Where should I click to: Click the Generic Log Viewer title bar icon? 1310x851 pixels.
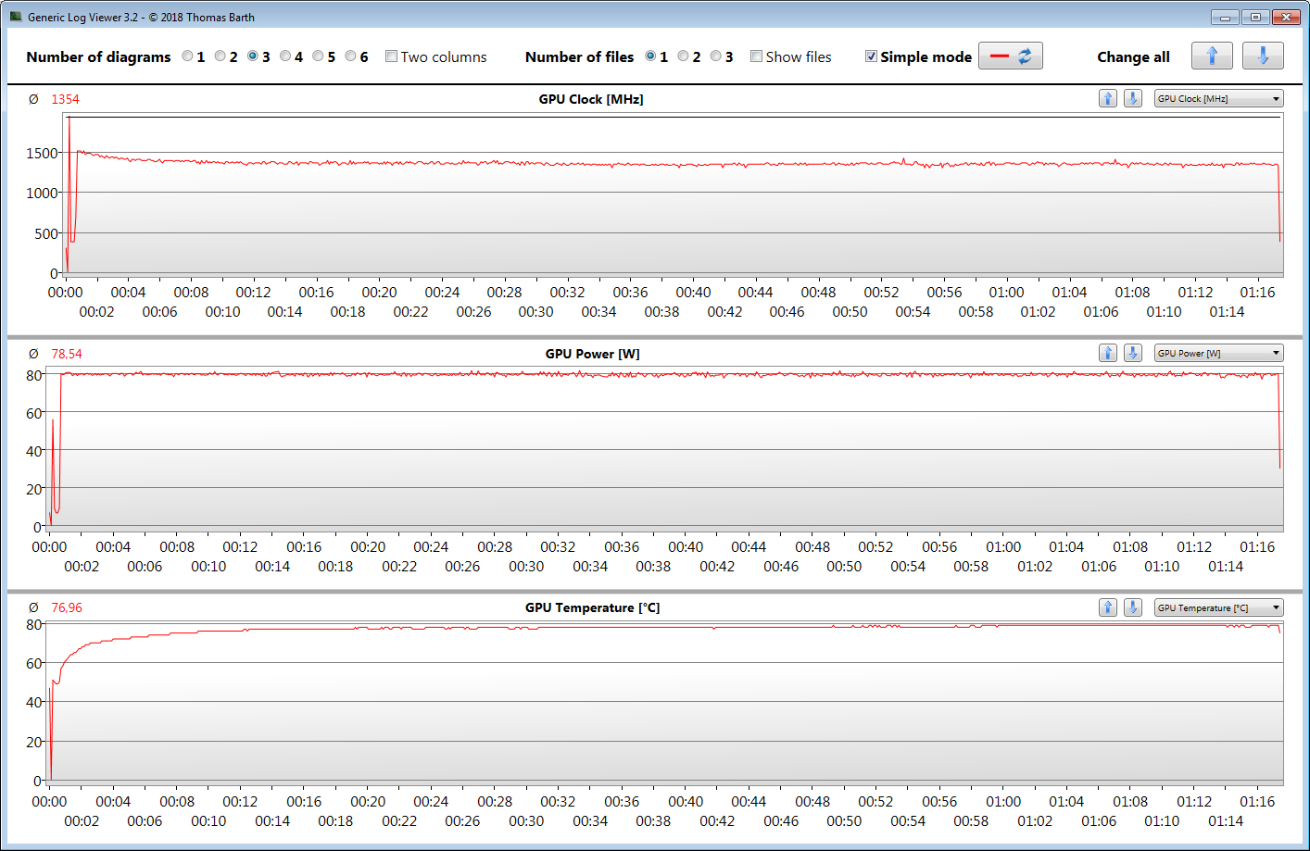[16, 17]
